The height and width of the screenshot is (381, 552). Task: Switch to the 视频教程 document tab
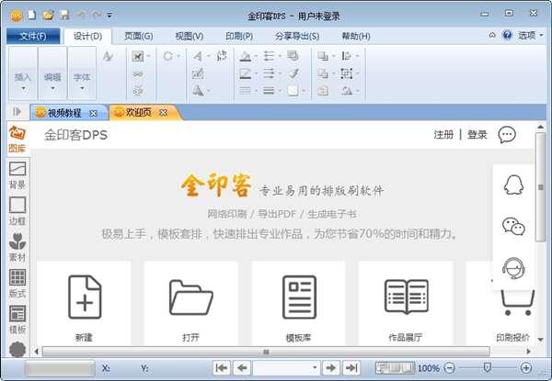click(x=64, y=112)
